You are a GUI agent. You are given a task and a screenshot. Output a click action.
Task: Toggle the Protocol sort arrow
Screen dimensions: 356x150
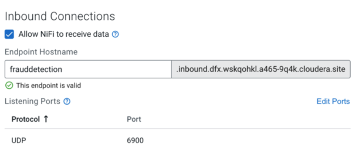[46, 119]
